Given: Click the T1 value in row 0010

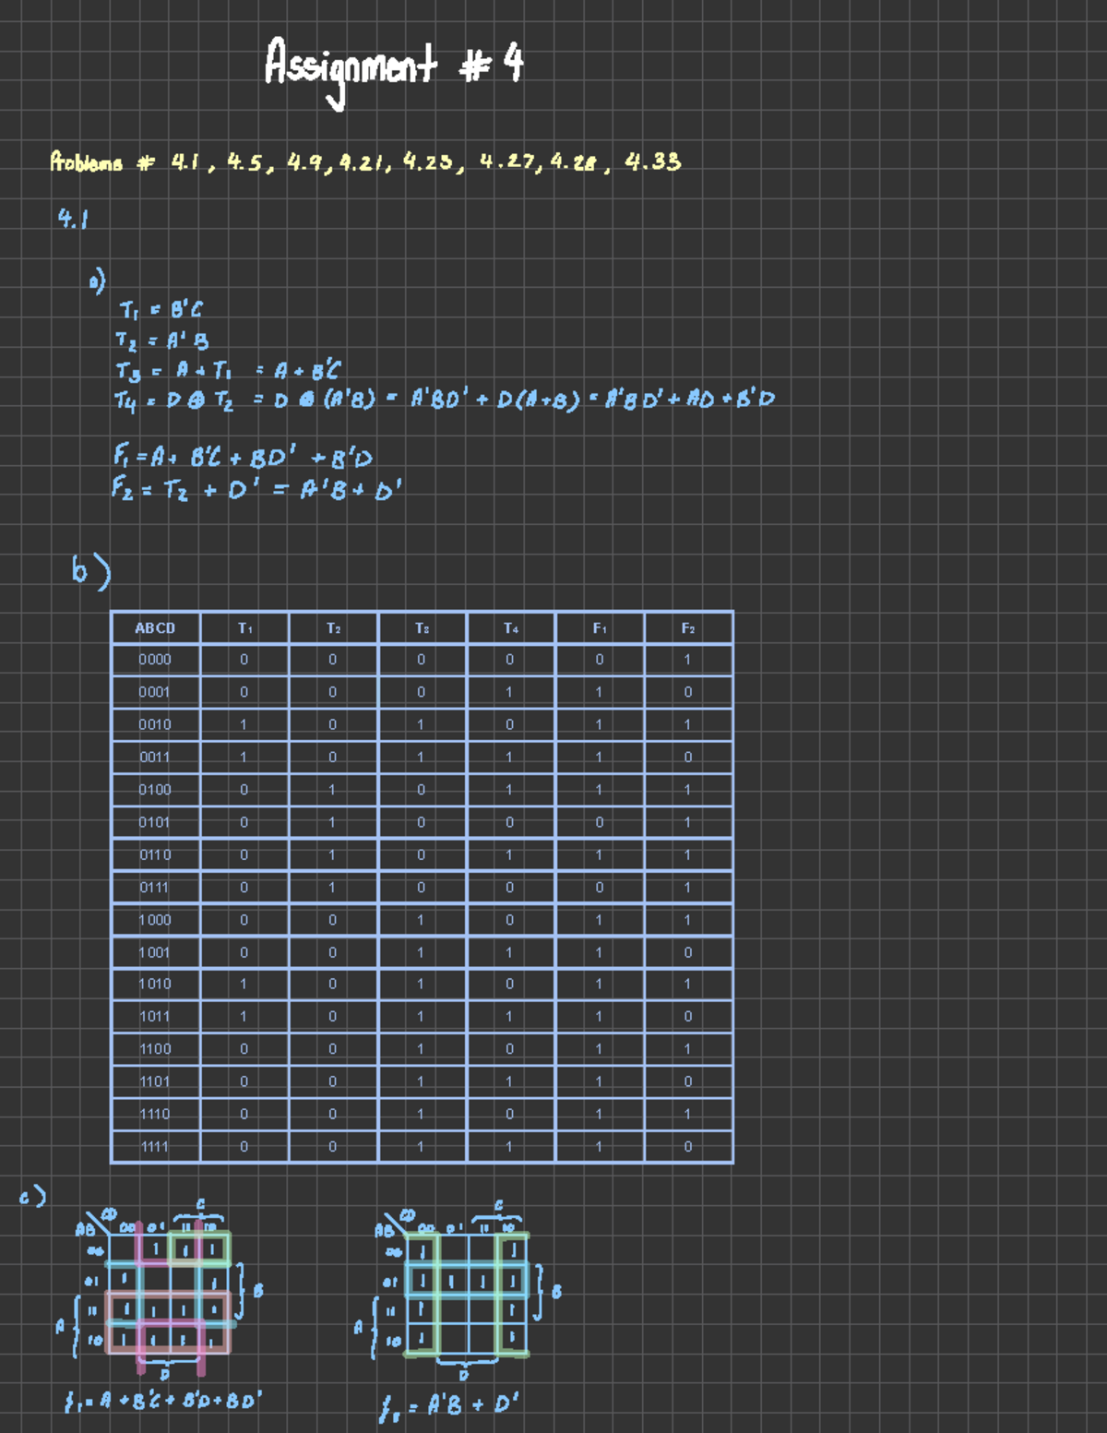Looking at the screenshot, I should click(244, 724).
